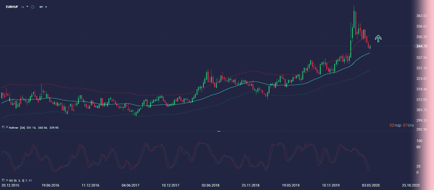Screen dimensions: 434x190
Task: Click the 03.05.2020 date on time axis
Action: [x=372, y=185]
